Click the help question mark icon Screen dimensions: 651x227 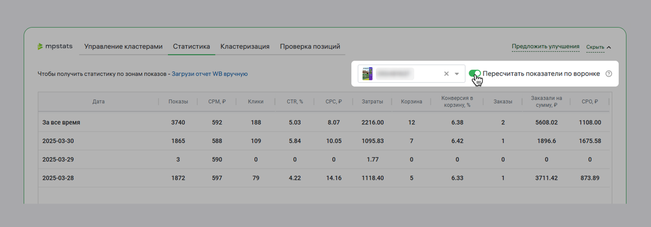coord(608,74)
